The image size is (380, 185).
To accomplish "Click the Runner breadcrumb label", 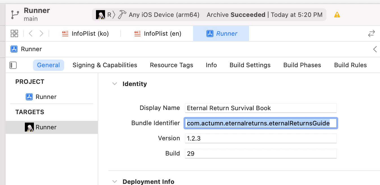I will pyautogui.click(x=31, y=49).
